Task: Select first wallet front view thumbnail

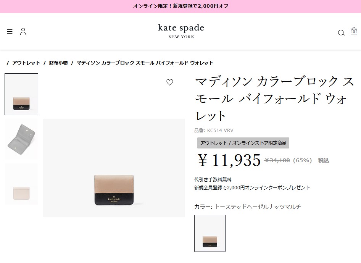Action: point(21,94)
